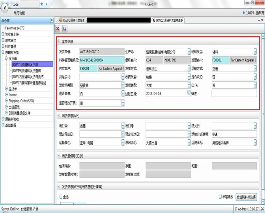Viewport: 265px width, 213px height.
Task: Click the 发货购料单选择 button
Action: click(246, 197)
